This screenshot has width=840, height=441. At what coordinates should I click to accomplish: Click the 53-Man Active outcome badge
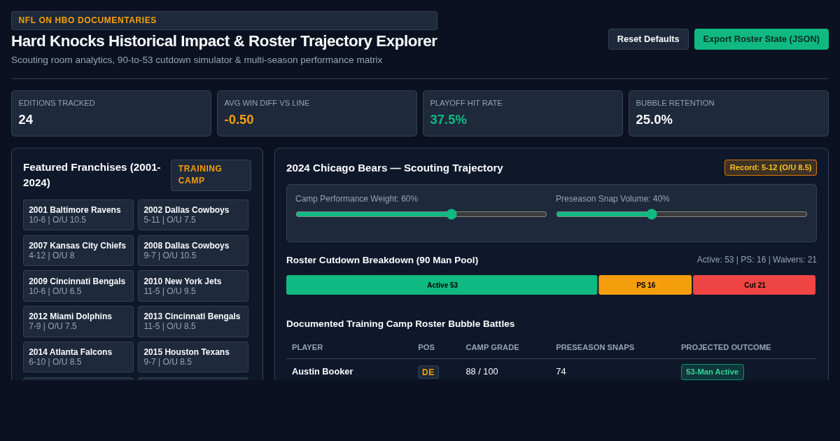tap(713, 372)
